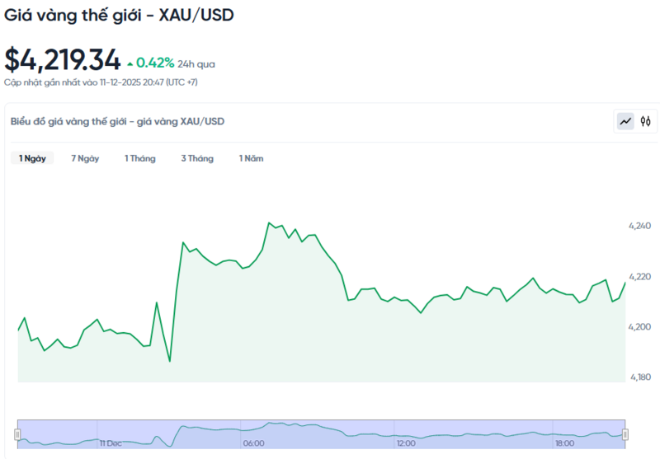
Task: Click the 11 Dec label on navigator
Action: [110, 443]
